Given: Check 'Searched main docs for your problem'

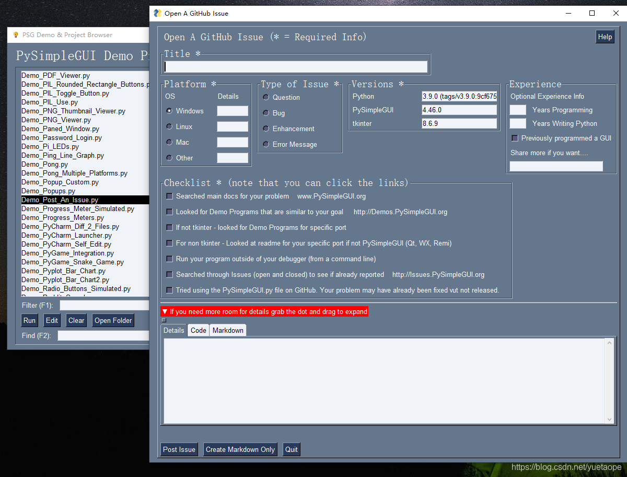Looking at the screenshot, I should pyautogui.click(x=169, y=196).
